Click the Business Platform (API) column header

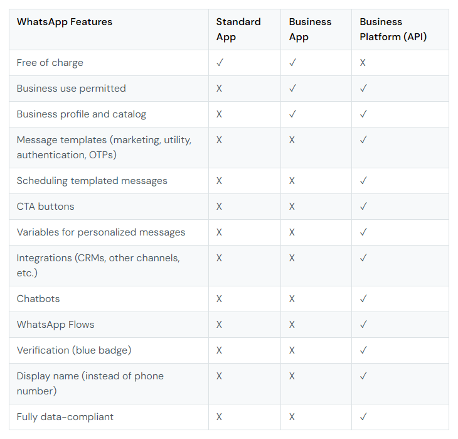pyautogui.click(x=393, y=30)
